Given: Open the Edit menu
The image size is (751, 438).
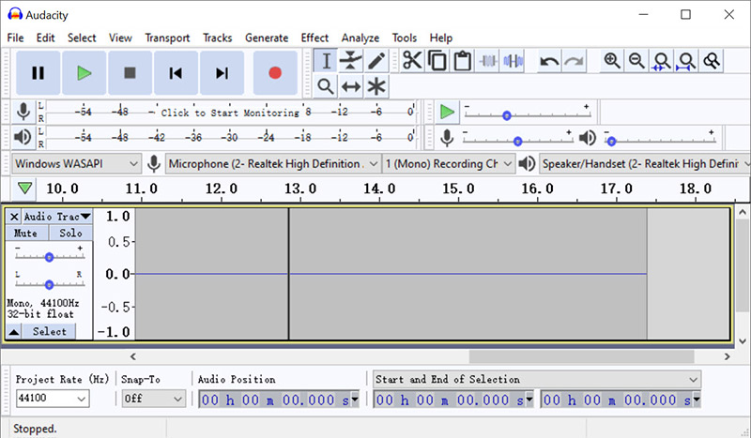Looking at the screenshot, I should pyautogui.click(x=45, y=38).
